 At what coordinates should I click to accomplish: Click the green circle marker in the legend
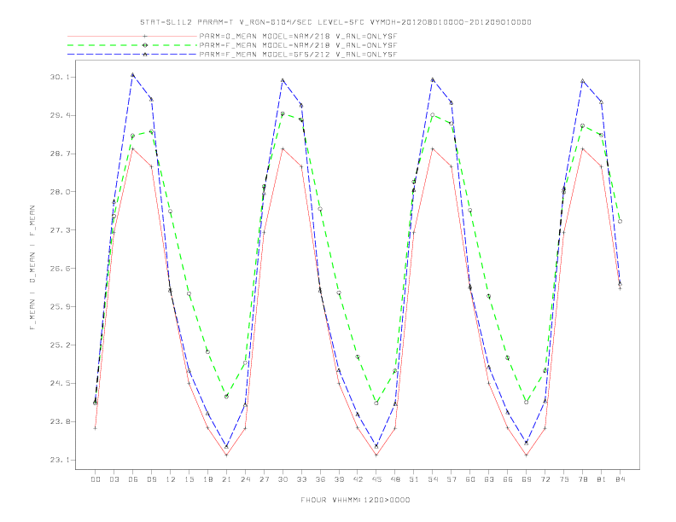(x=145, y=45)
